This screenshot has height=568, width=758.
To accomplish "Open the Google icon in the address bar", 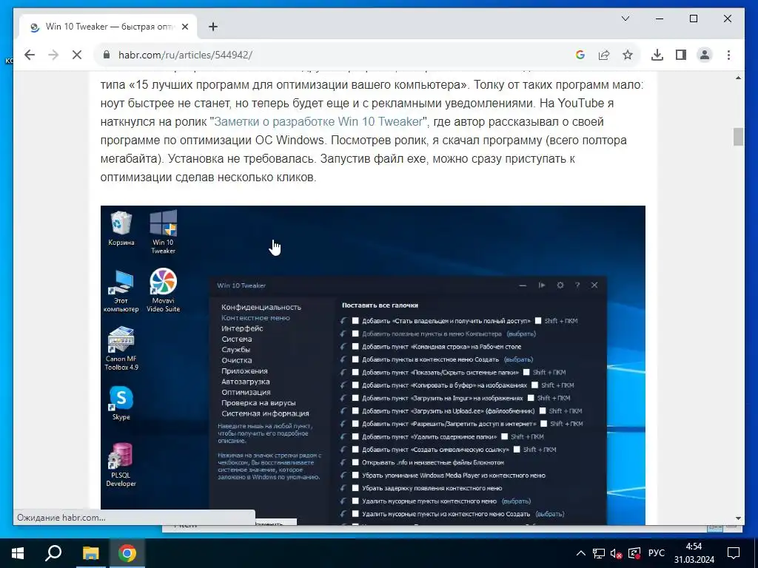I will coord(580,55).
